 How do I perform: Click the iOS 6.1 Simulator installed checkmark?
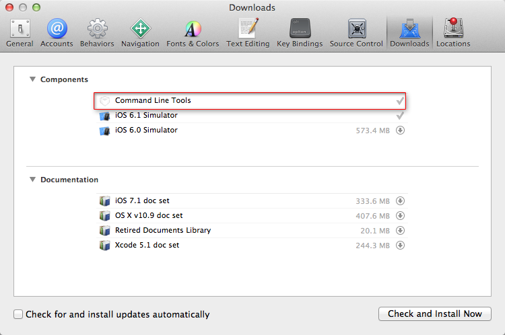coord(400,116)
